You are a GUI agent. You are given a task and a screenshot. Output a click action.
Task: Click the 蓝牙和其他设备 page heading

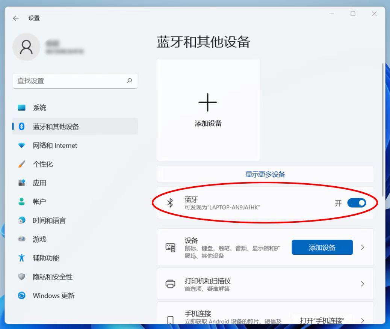pos(203,42)
